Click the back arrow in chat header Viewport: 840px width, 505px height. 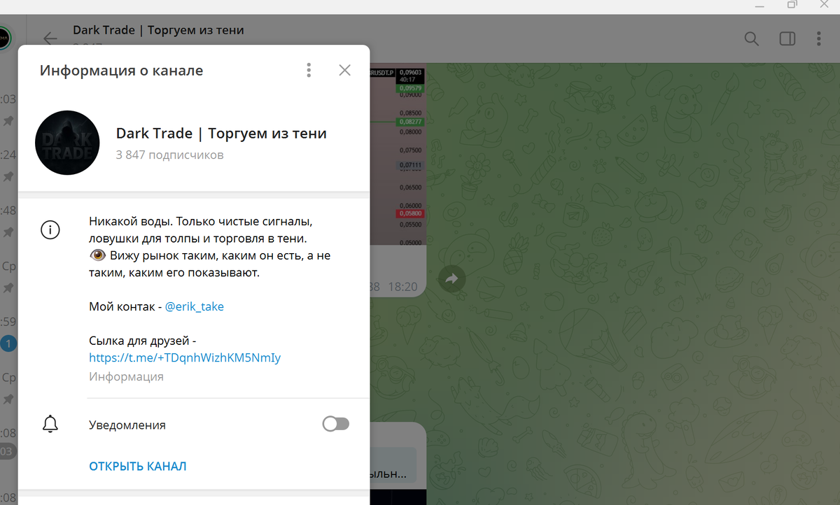[50, 38]
